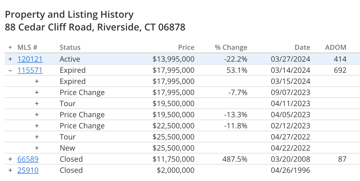Click the Price column header
360x181 pixels.
tap(186, 48)
